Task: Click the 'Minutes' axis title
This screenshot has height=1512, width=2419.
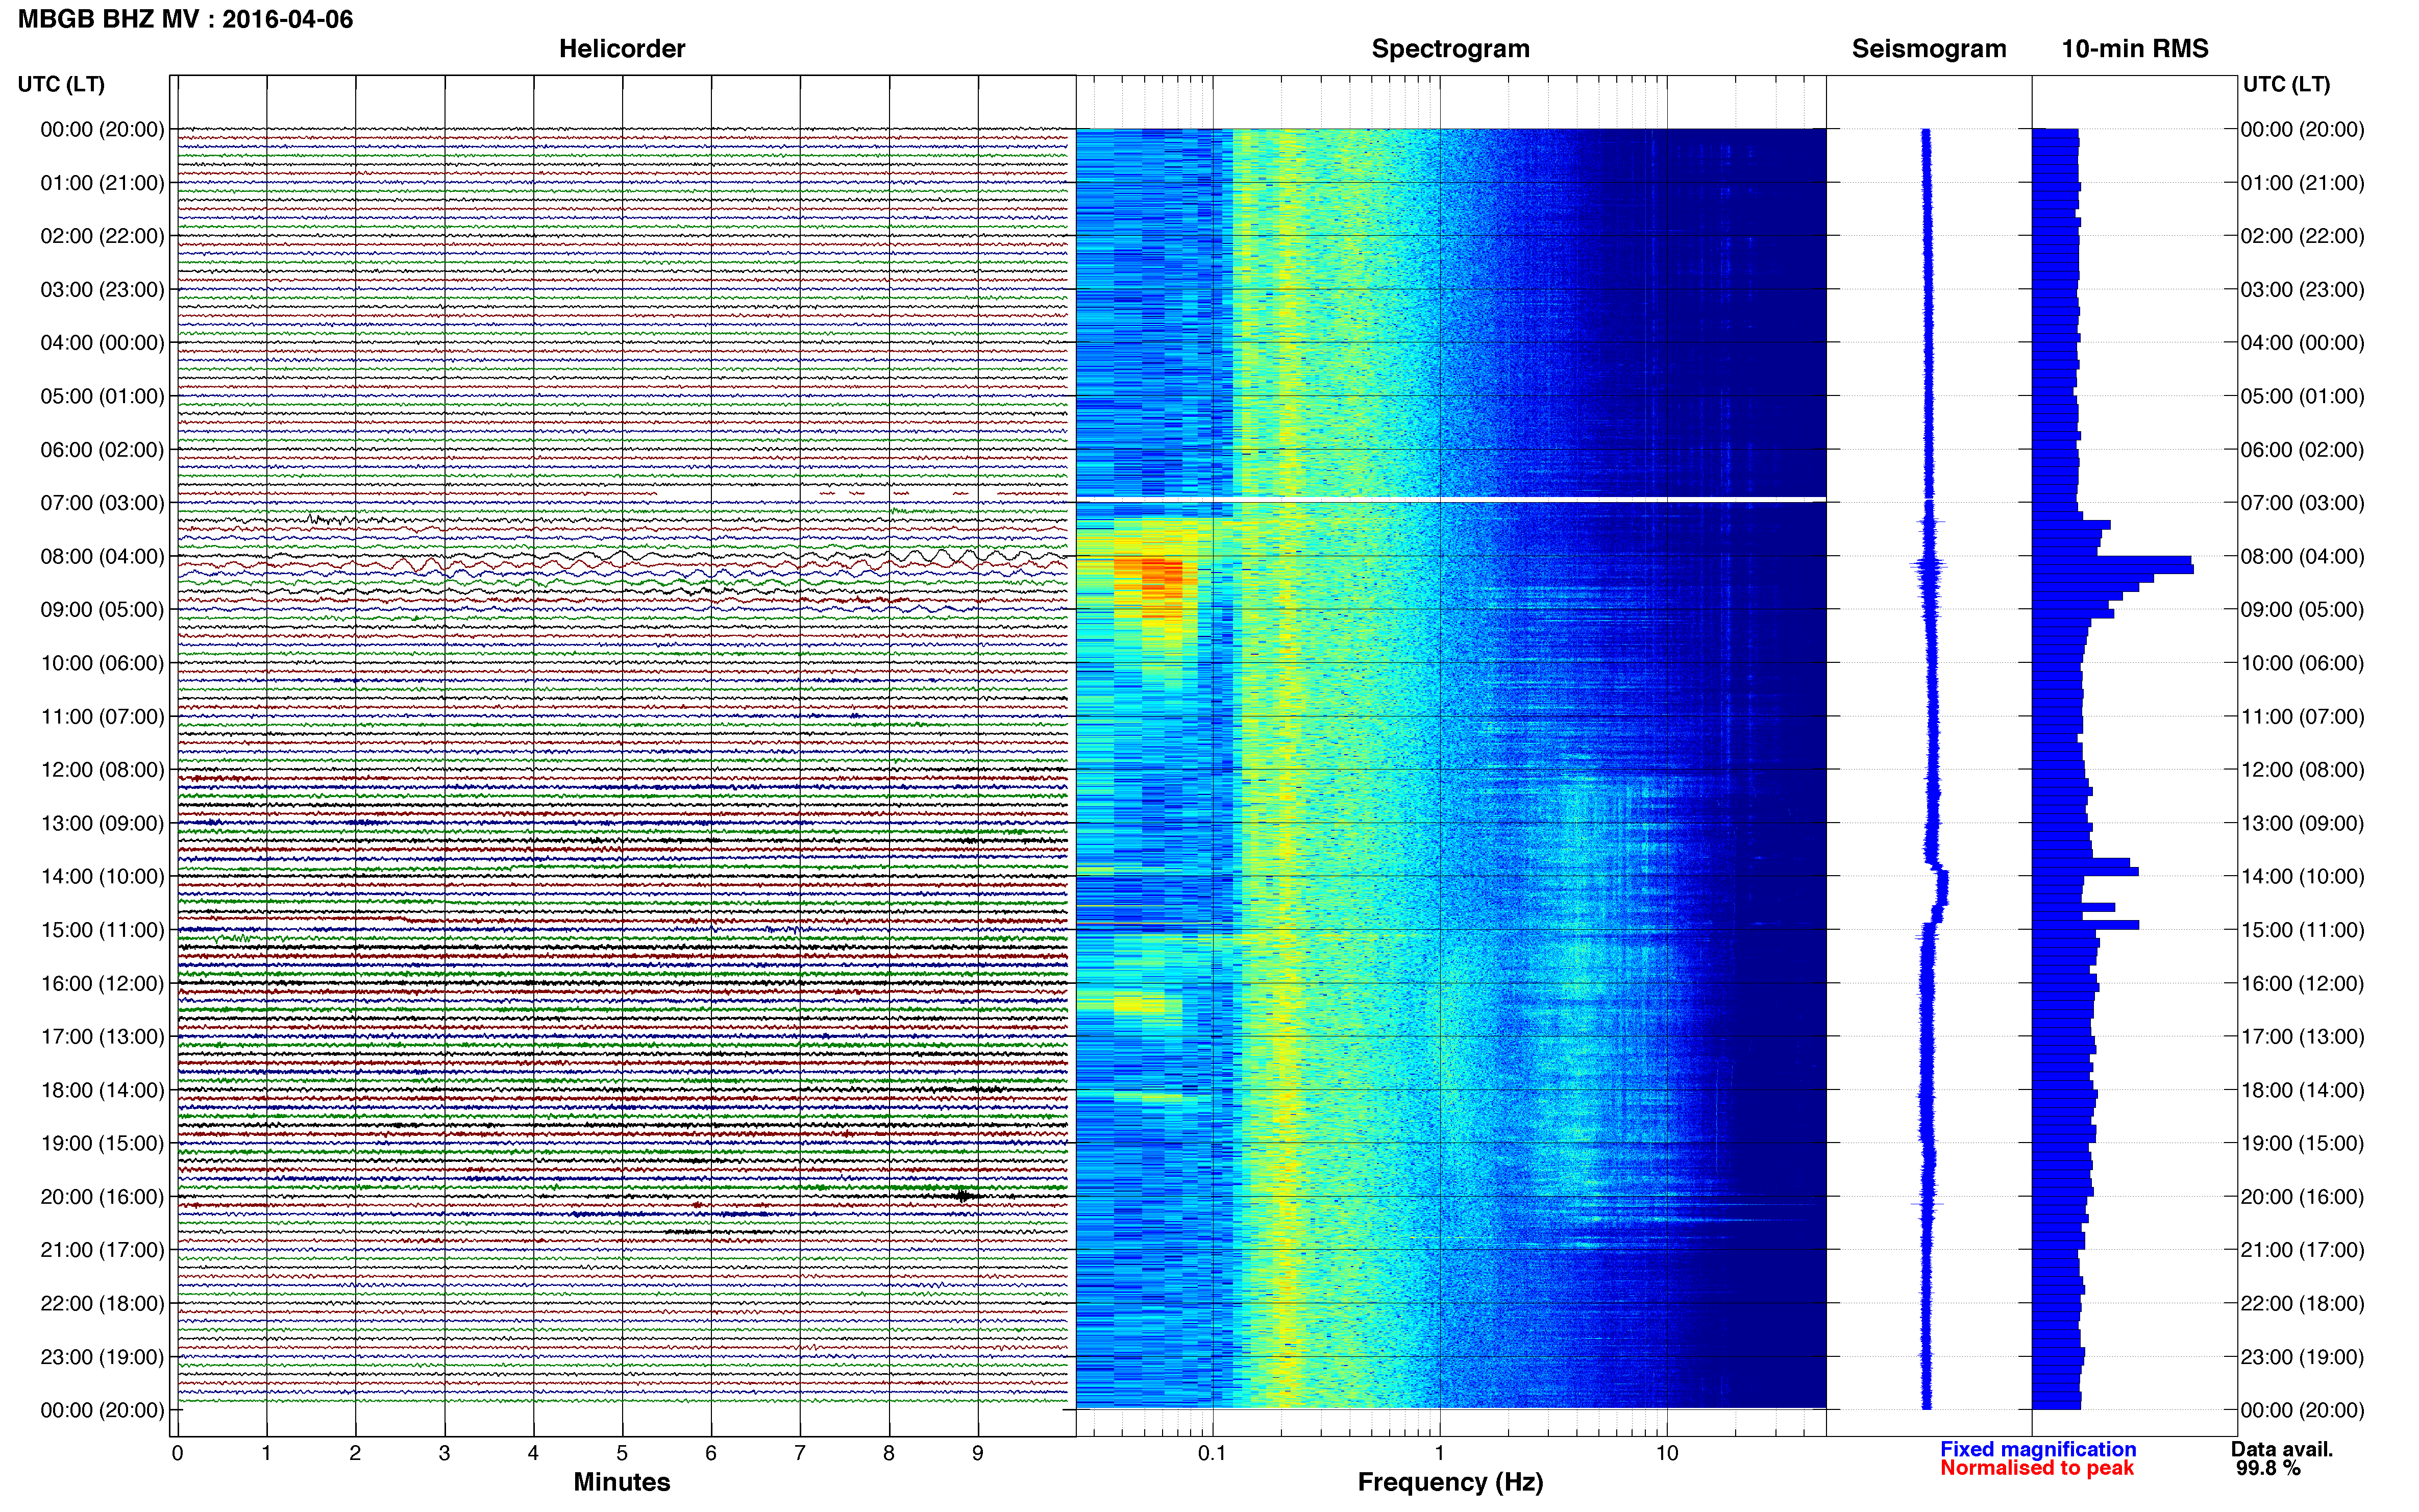Action: pyautogui.click(x=622, y=1482)
